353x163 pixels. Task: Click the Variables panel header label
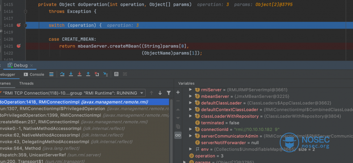pyautogui.click(x=186, y=84)
